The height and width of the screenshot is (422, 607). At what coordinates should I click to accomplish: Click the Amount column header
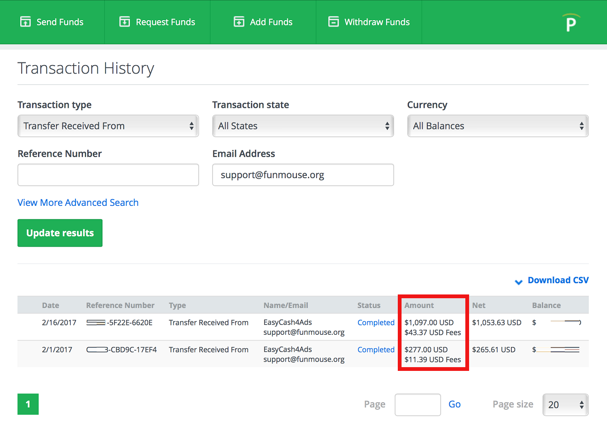(419, 305)
